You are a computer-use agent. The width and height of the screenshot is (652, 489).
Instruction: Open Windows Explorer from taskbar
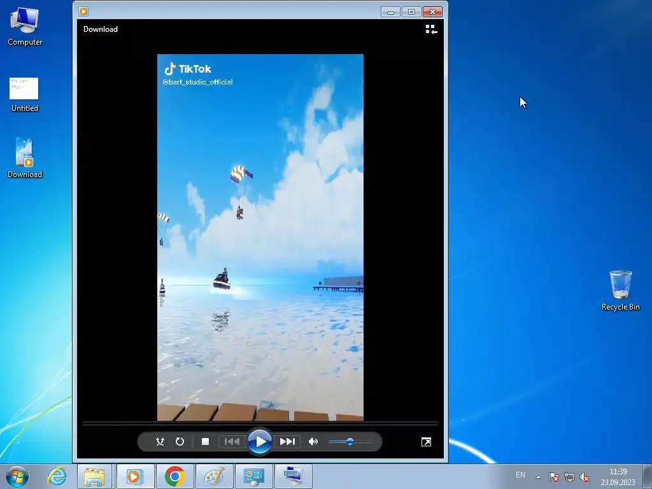(94, 476)
